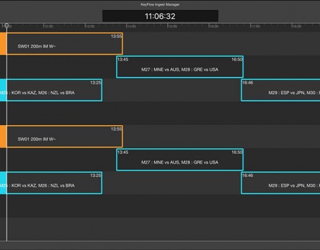The width and height of the screenshot is (320, 250).
Task: Click the 11:06:32 clock display
Action: coord(160,16)
